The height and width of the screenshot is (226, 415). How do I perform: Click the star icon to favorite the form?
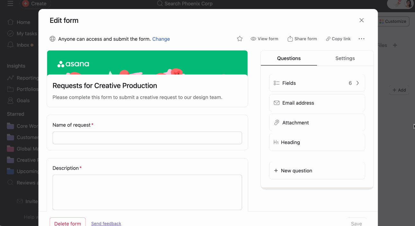pos(239,38)
